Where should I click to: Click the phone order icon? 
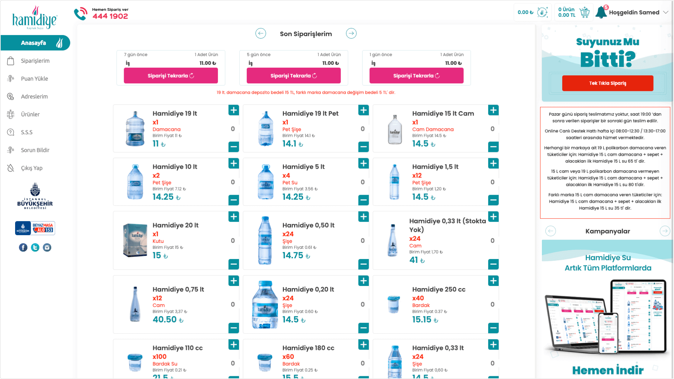click(x=80, y=14)
